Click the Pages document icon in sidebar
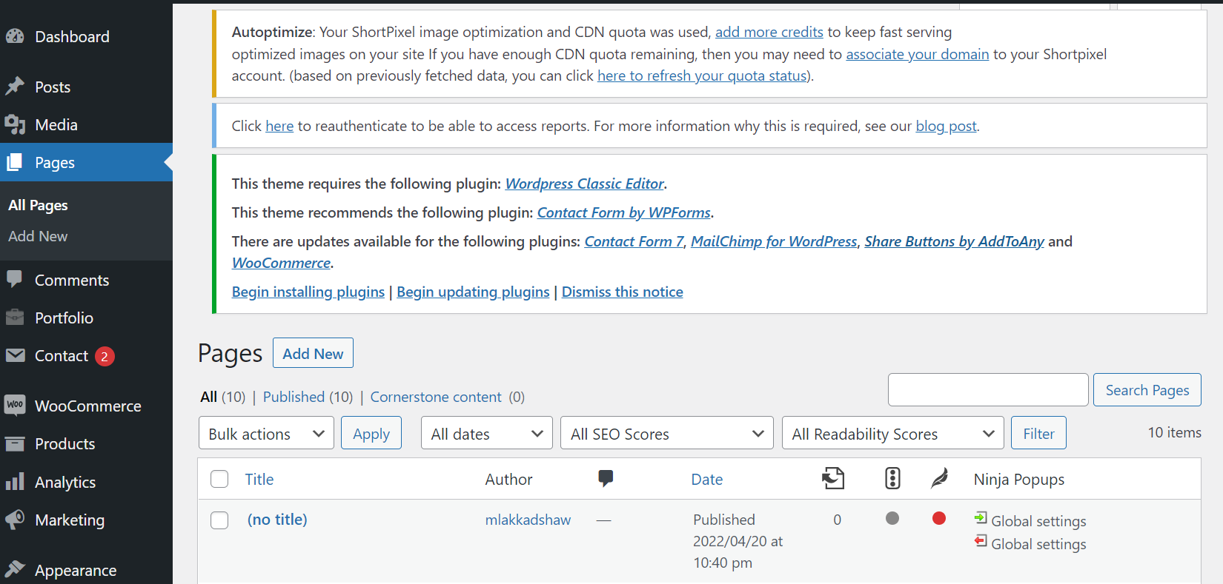This screenshot has height=584, width=1223. pos(15,162)
